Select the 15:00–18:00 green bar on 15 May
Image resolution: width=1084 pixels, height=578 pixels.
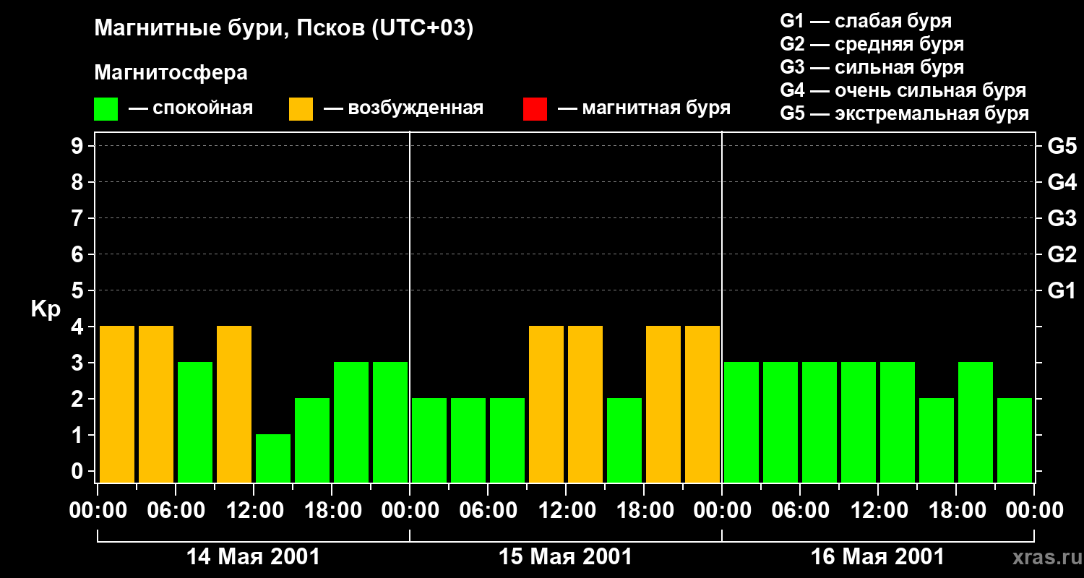(x=624, y=440)
